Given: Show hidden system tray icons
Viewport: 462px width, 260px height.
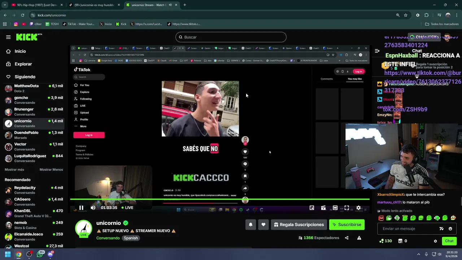Looking at the screenshot, I should pos(419,254).
